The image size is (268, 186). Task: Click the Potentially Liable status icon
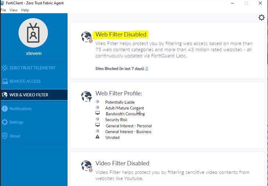point(97,102)
